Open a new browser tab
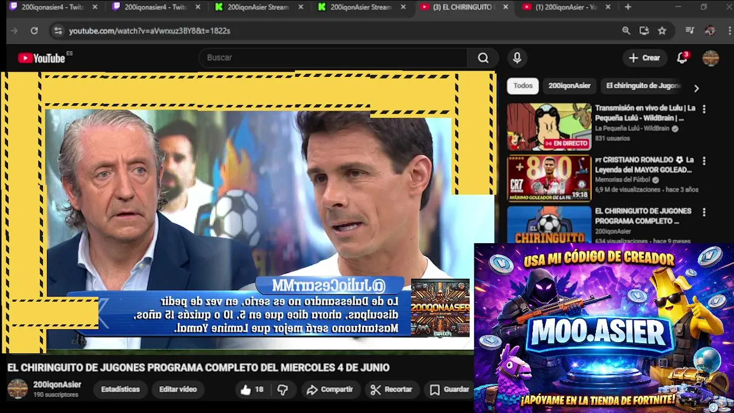Screen dimensions: 734x413 (x=628, y=7)
